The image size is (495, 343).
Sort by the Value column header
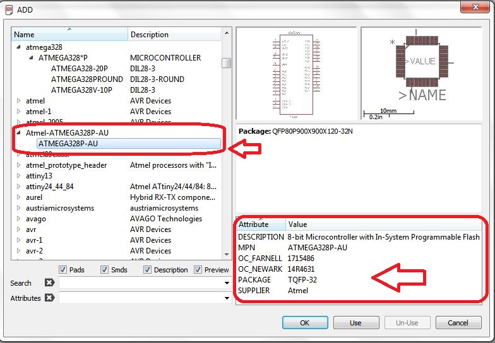384,224
